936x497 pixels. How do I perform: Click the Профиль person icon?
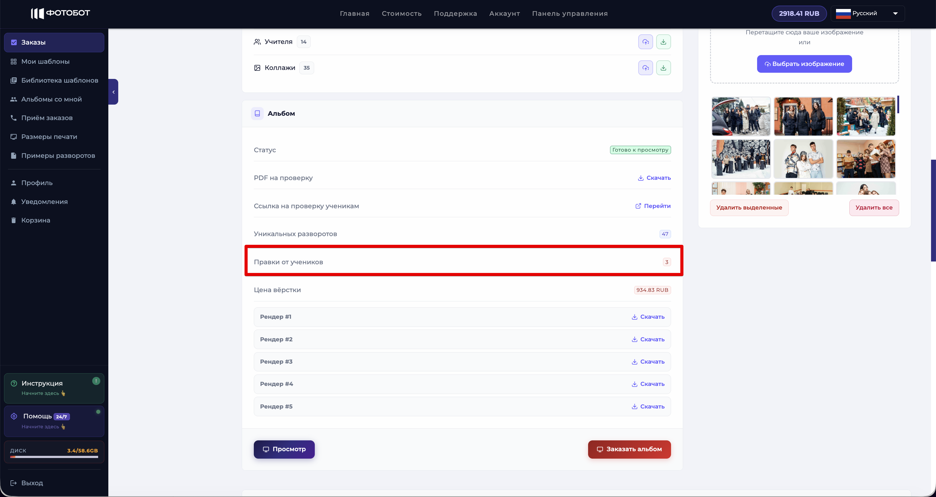click(14, 183)
